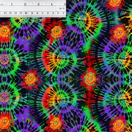Select the 5 inch mark on ruler
Screen dimensions: 132x132
65,4
